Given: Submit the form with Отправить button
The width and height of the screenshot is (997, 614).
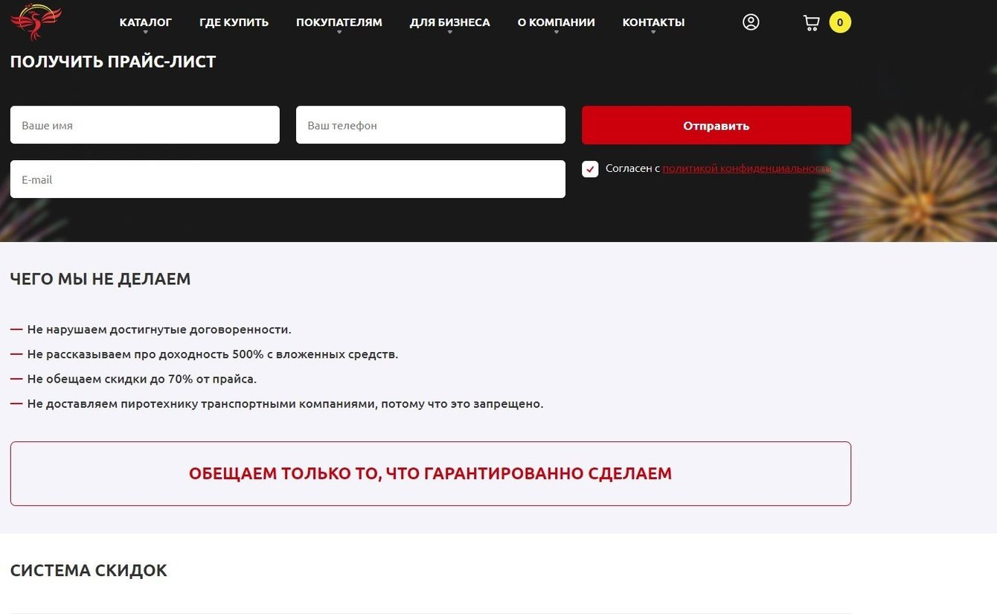Looking at the screenshot, I should 717,125.
